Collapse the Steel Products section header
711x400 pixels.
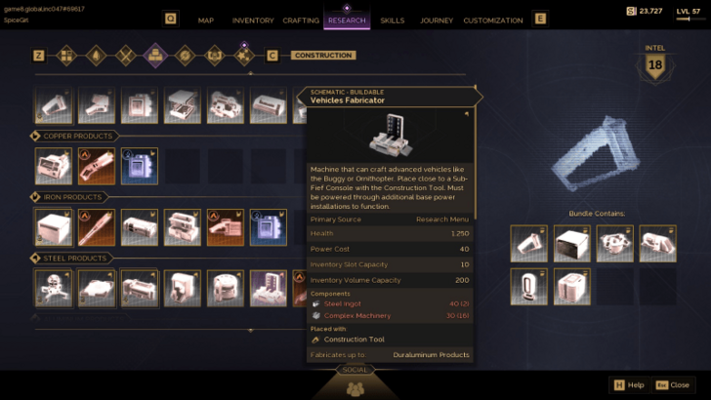pyautogui.click(x=71, y=259)
